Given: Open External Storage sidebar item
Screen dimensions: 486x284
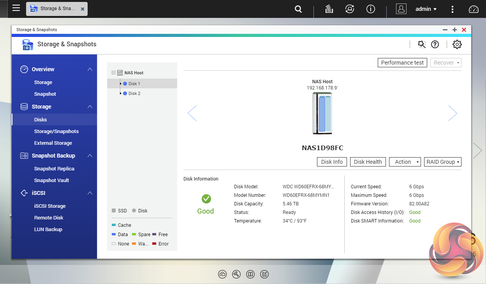Looking at the screenshot, I should tap(53, 143).
